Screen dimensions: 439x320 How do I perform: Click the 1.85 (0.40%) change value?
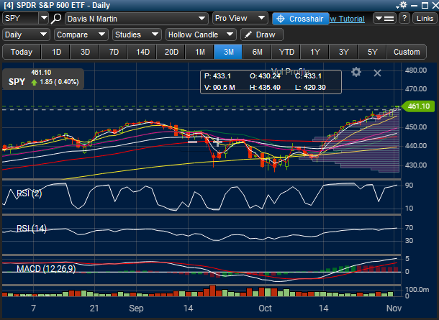point(59,82)
